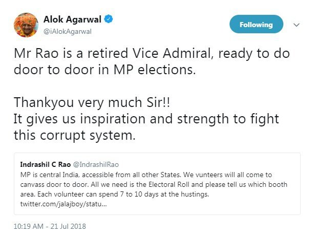This screenshot has height=237, width=310.
Task: Toggle the Following button
Action: point(256,24)
